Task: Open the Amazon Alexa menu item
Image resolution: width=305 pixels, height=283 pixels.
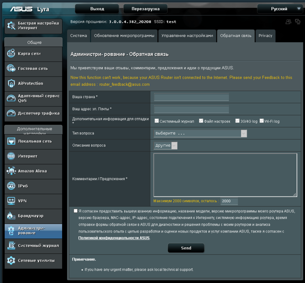Action: (x=33, y=171)
